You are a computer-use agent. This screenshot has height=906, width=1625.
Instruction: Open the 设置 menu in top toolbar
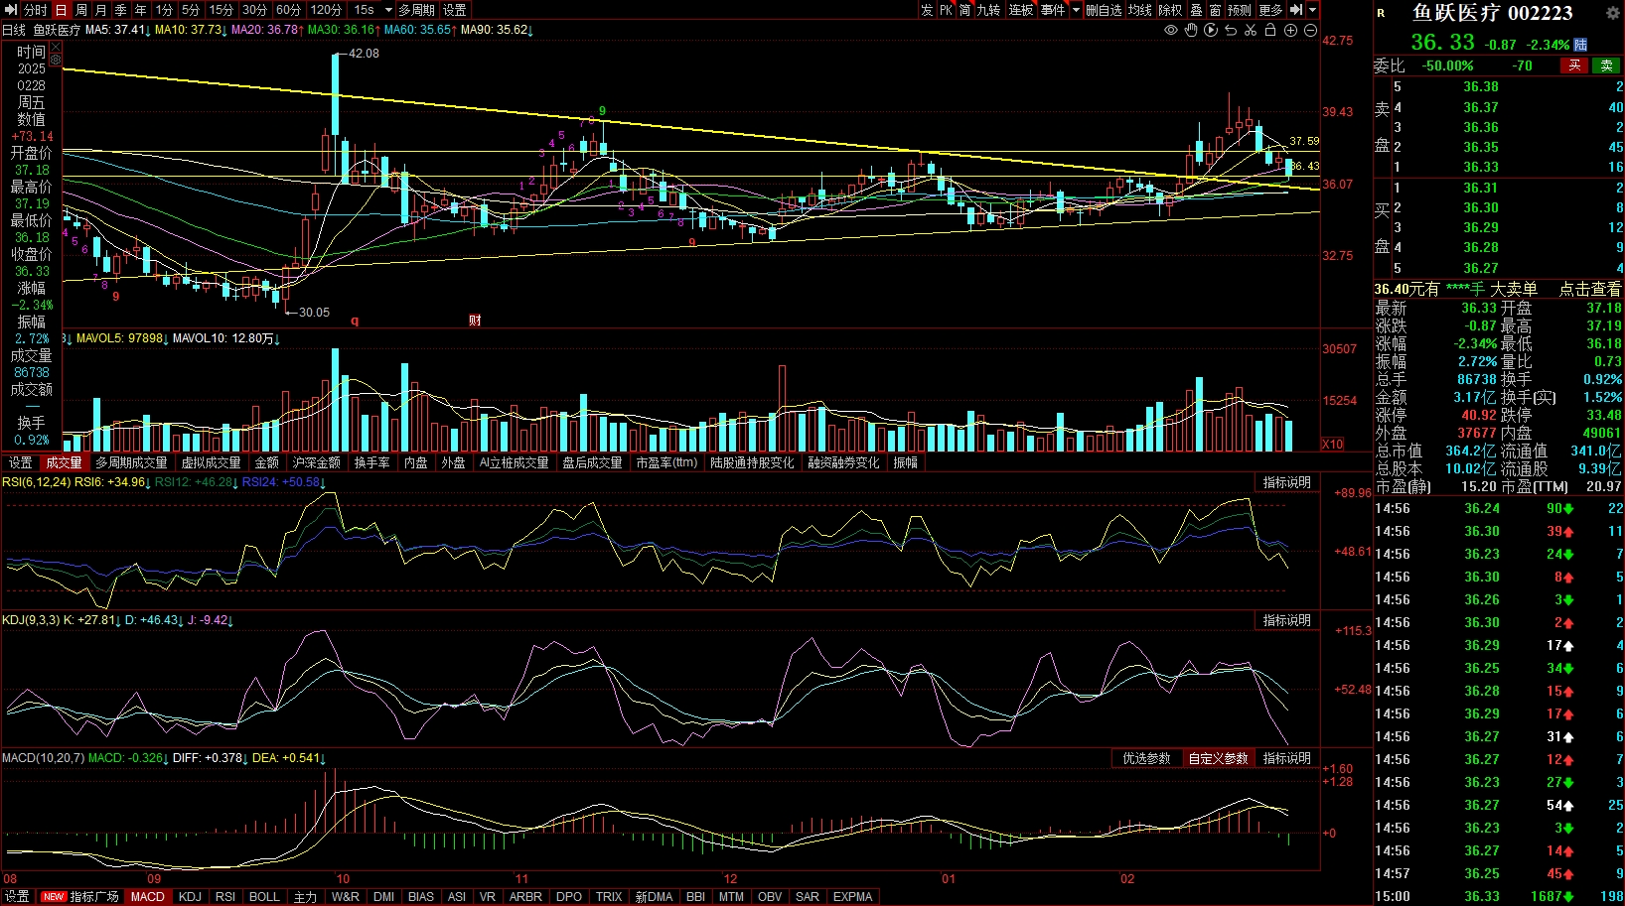click(455, 10)
